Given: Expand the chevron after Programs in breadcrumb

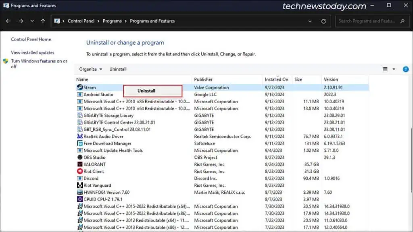Looking at the screenshot, I should (x=125, y=21).
